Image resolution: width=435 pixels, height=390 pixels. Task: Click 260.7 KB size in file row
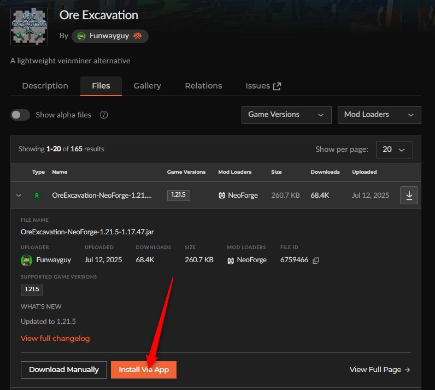pos(285,196)
